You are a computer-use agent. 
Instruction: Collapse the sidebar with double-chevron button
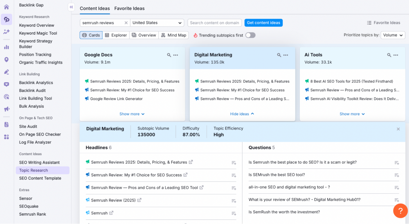[71, 7]
